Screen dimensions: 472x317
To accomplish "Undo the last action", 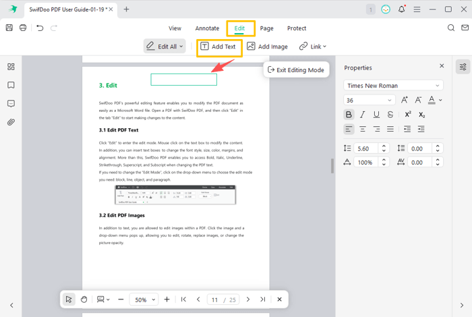I will [40, 28].
